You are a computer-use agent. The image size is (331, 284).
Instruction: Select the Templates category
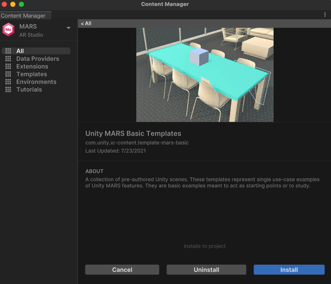pos(32,74)
